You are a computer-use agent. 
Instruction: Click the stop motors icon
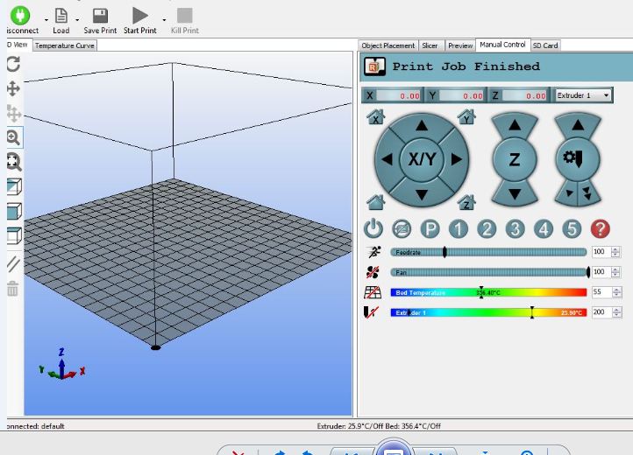[402, 229]
